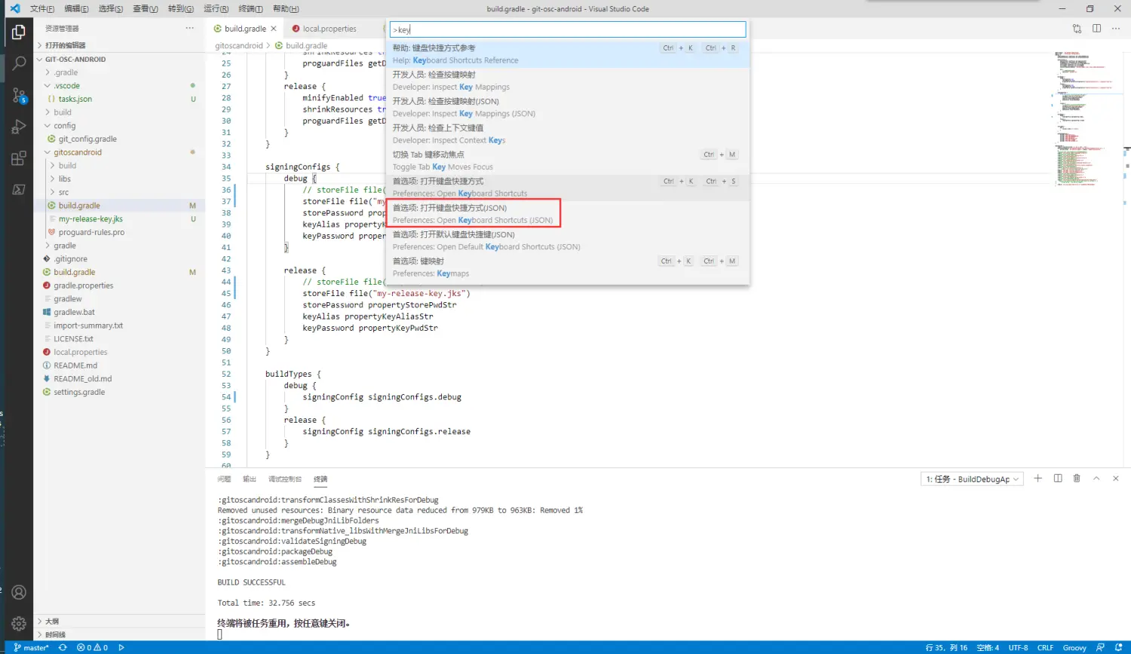Image resolution: width=1131 pixels, height=654 pixels.
Task: Change language mode from Groovy
Action: pyautogui.click(x=1074, y=647)
